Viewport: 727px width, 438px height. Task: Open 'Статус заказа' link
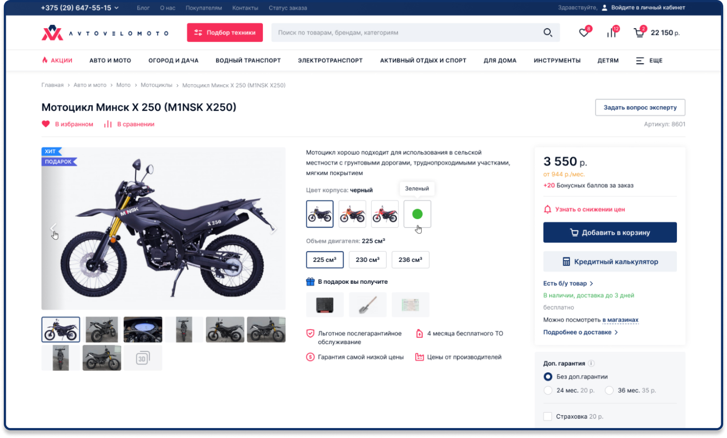tap(288, 8)
